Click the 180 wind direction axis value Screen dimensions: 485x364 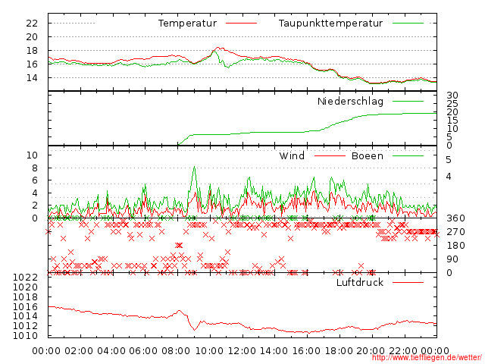pyautogui.click(x=455, y=246)
